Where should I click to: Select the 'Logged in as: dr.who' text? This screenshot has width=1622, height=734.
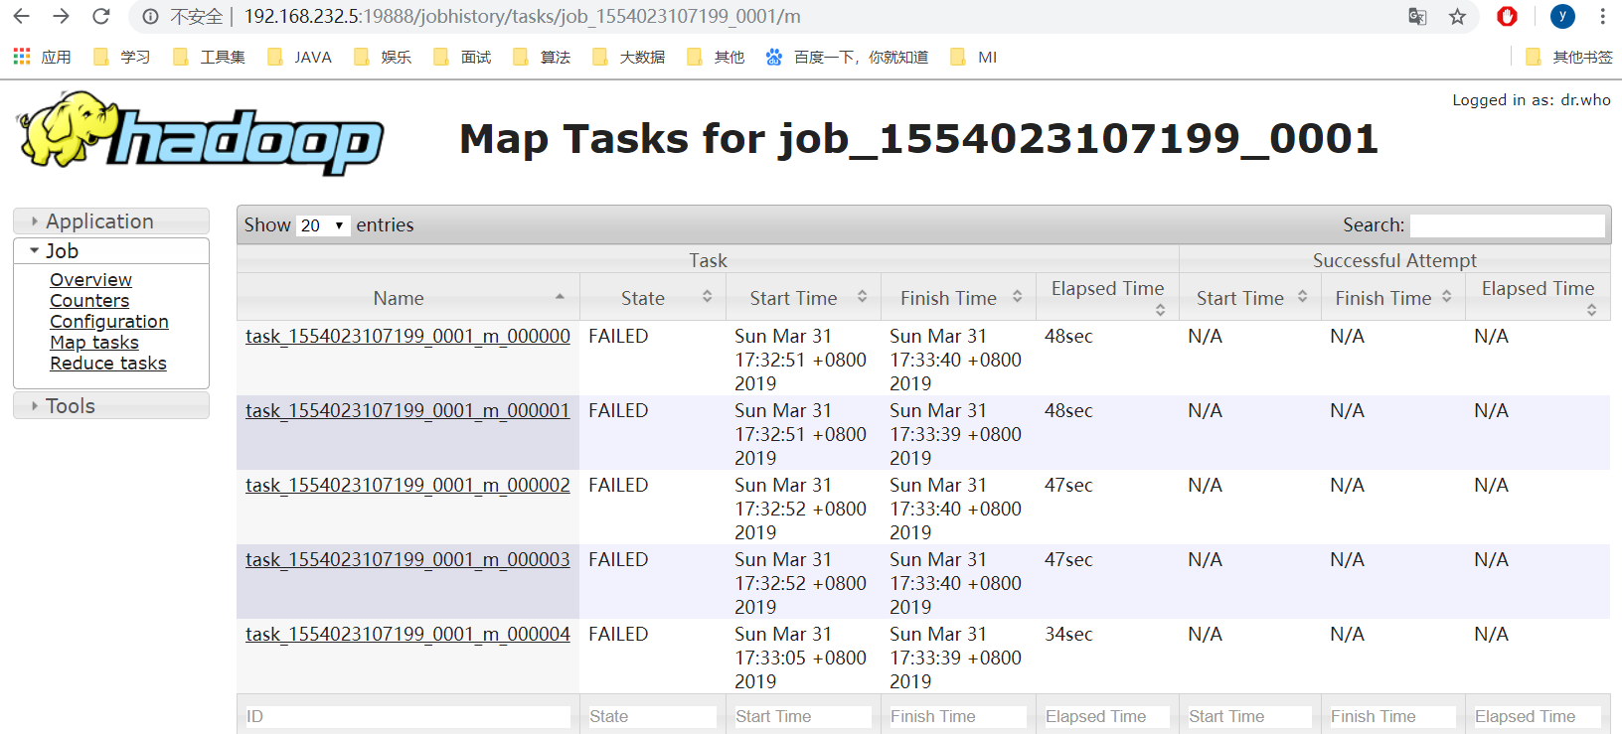[x=1532, y=99]
